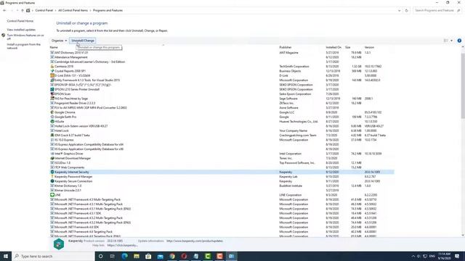Select the D-Link DWA-131 program icon
Image resolution: width=465 pixels, height=261 pixels.
point(52,75)
